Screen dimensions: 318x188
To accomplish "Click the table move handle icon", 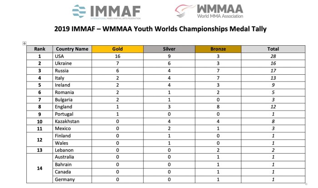I will tap(24, 43).
